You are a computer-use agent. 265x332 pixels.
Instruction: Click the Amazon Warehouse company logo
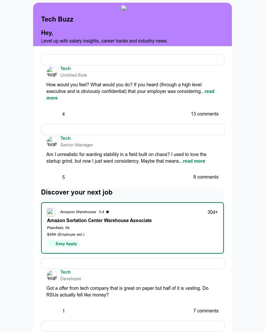point(51,212)
